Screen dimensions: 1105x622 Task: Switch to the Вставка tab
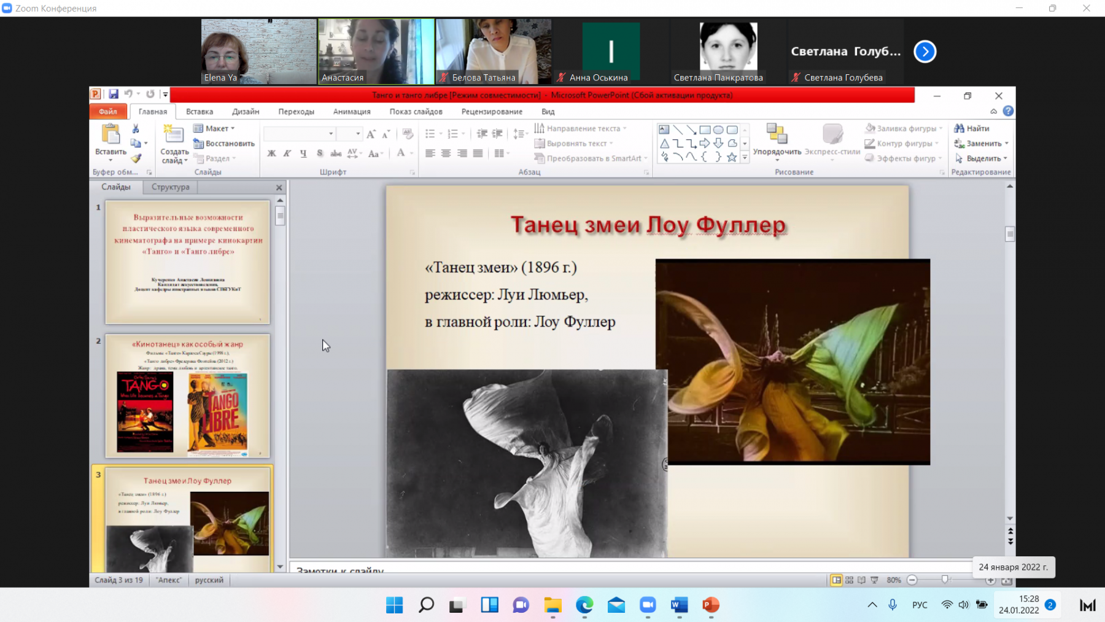(200, 112)
